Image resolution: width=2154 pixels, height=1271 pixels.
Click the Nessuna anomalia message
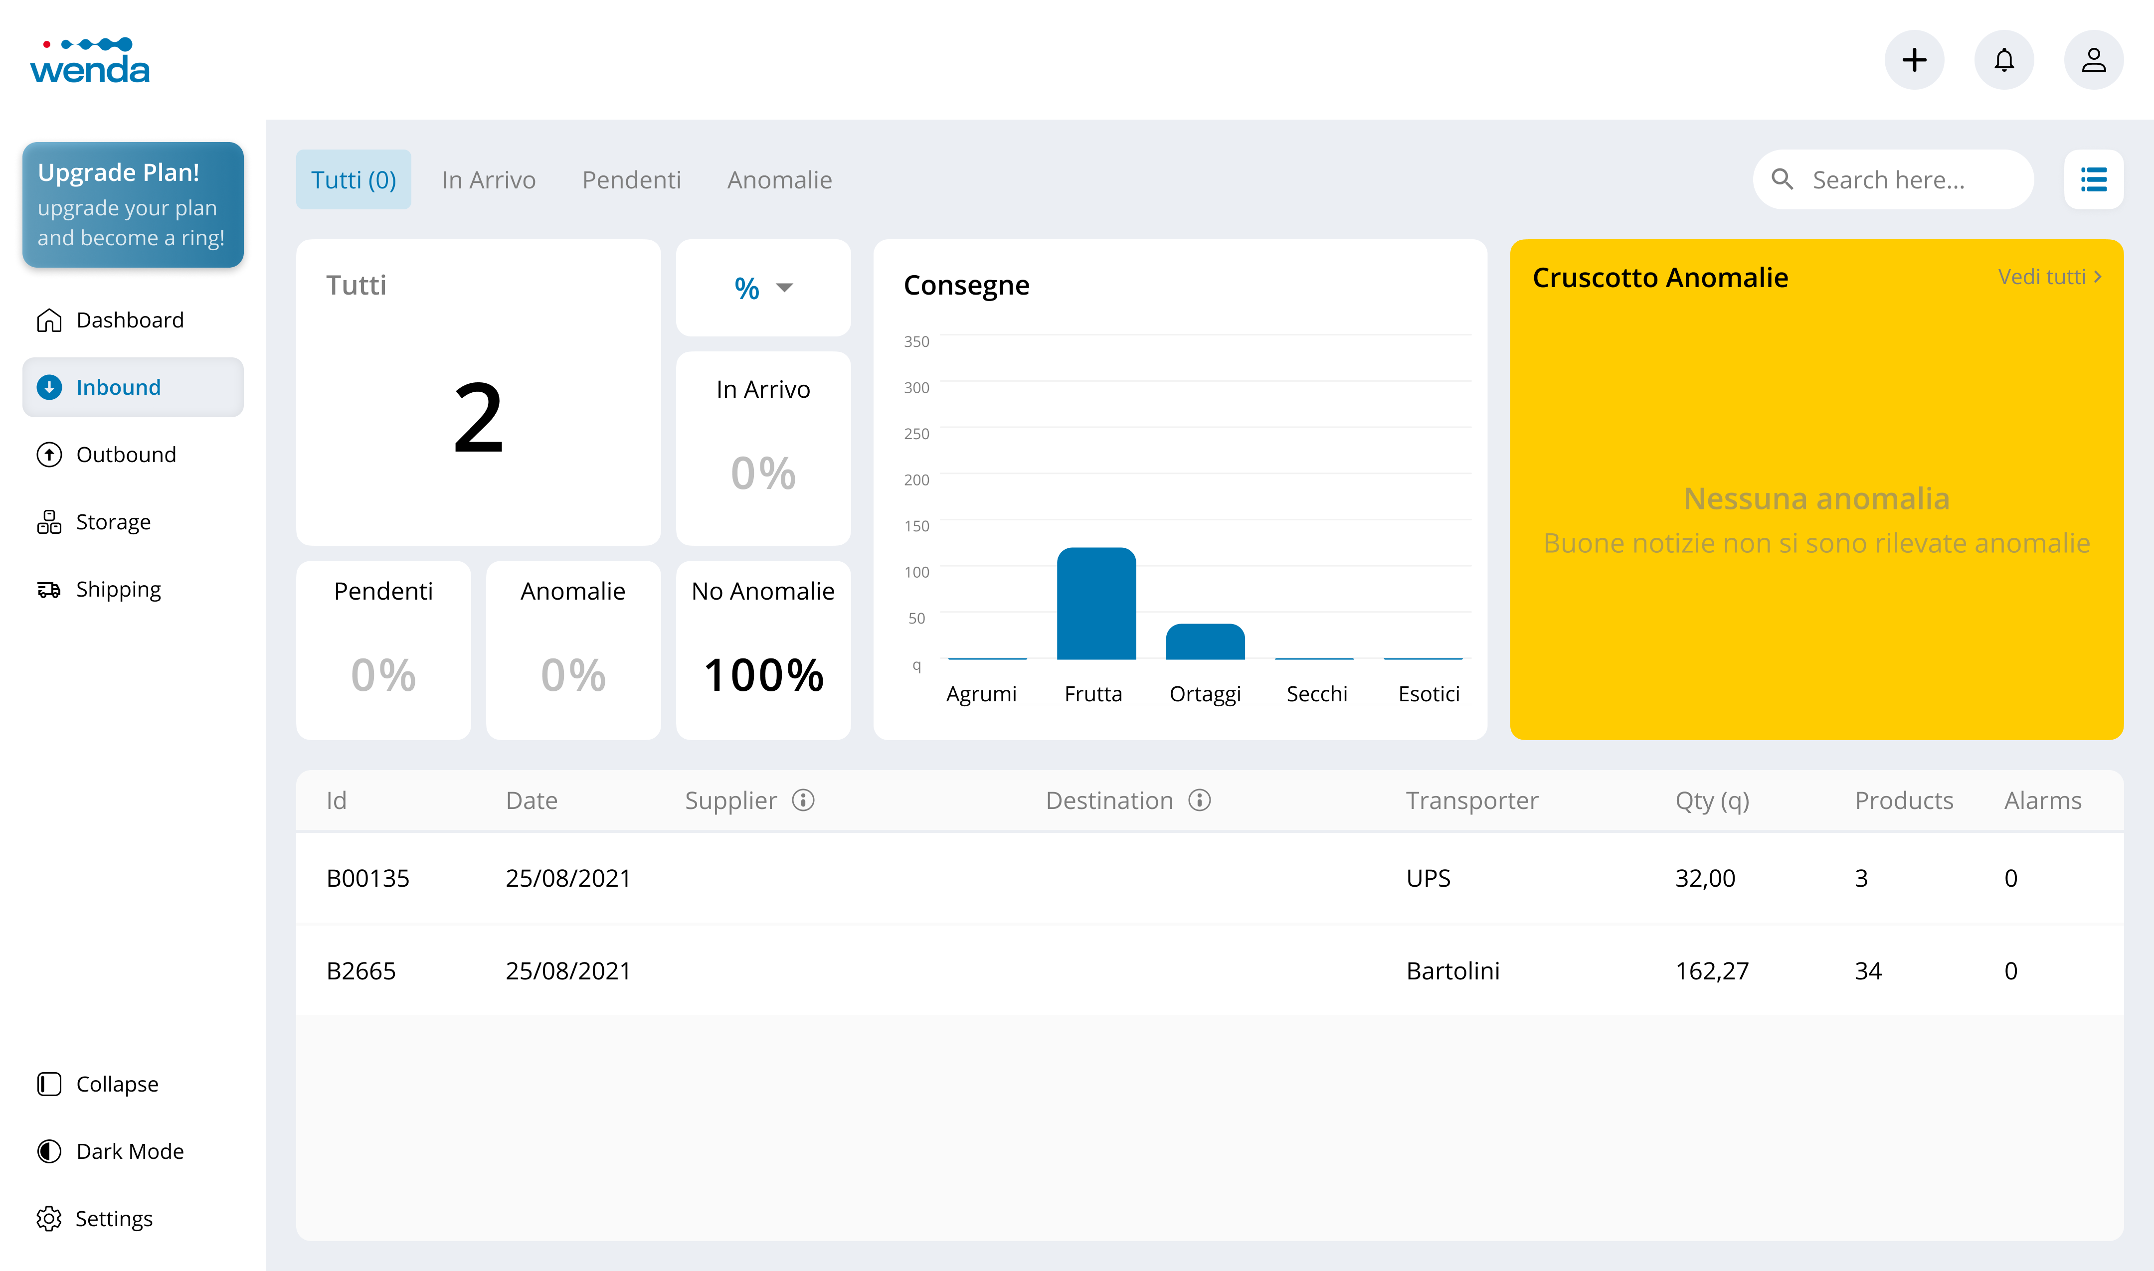(x=1816, y=498)
